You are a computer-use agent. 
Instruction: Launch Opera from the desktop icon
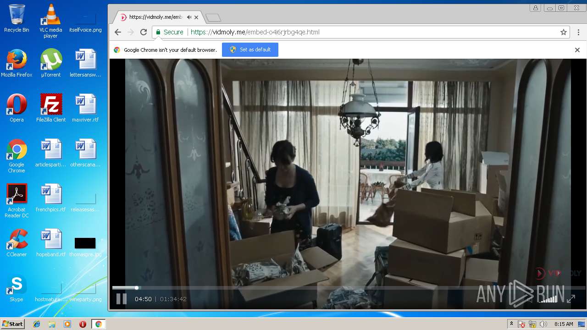click(17, 108)
